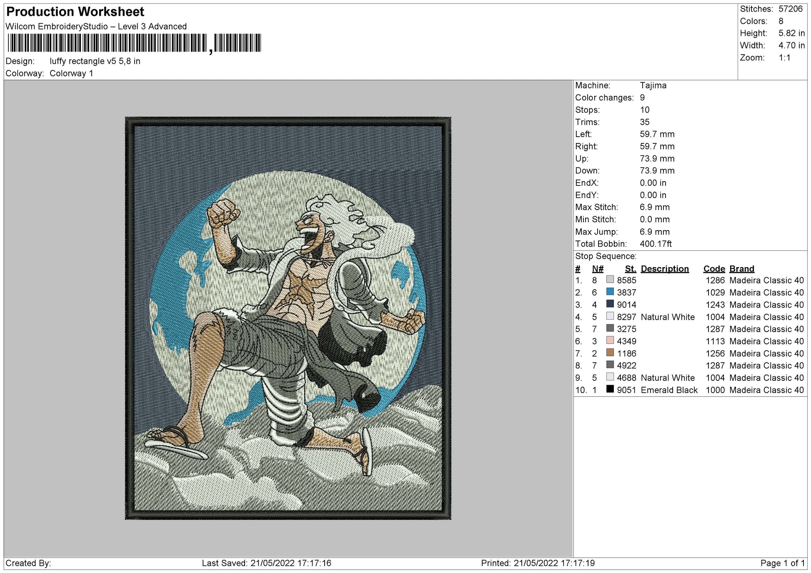
Task: Click the Description column header
Action: click(x=665, y=269)
